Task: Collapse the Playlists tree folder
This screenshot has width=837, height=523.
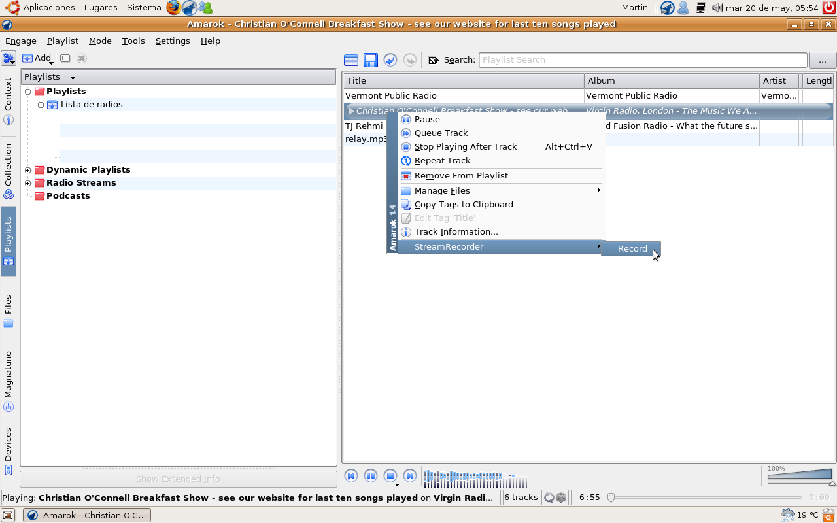Action: pyautogui.click(x=28, y=92)
